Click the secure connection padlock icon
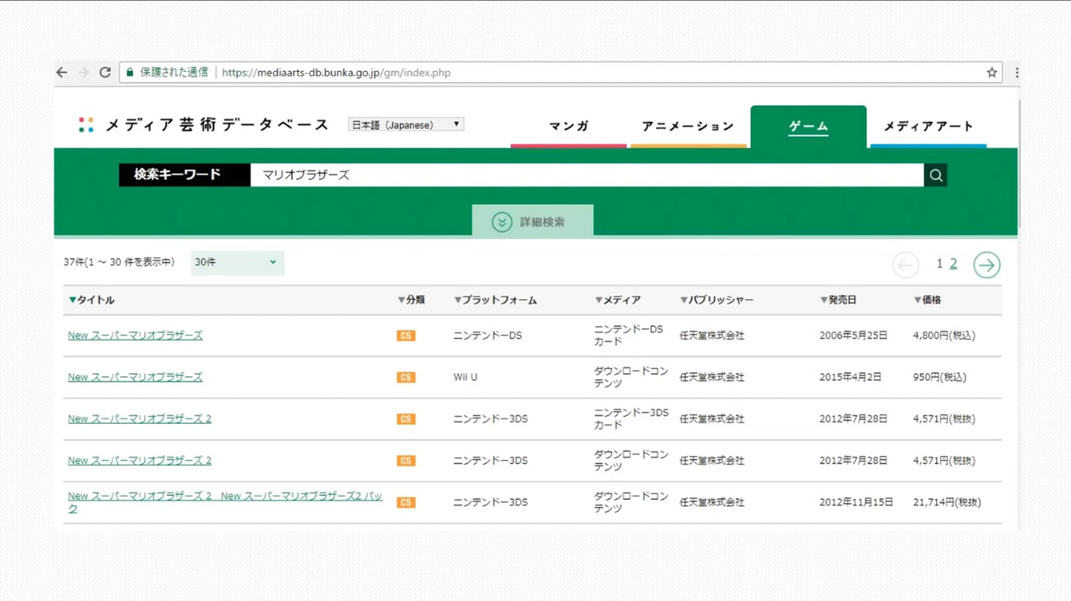 click(130, 73)
